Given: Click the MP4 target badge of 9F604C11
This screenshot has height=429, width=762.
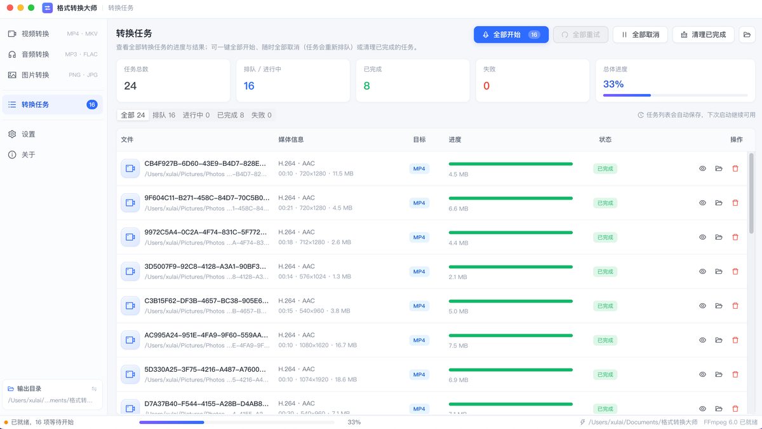Looking at the screenshot, I should coord(419,203).
